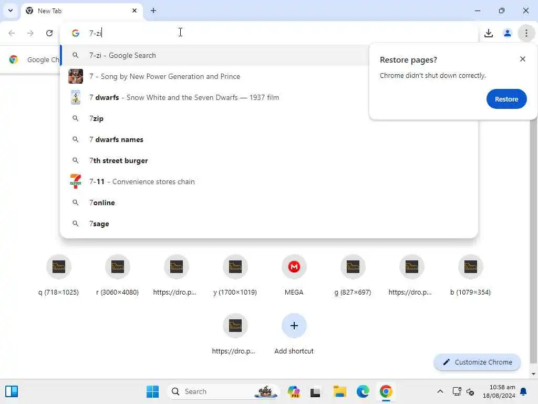The height and width of the screenshot is (404, 538).
Task: Select the '7-11 Convenience stores chain' suggestion
Action: 269,181
